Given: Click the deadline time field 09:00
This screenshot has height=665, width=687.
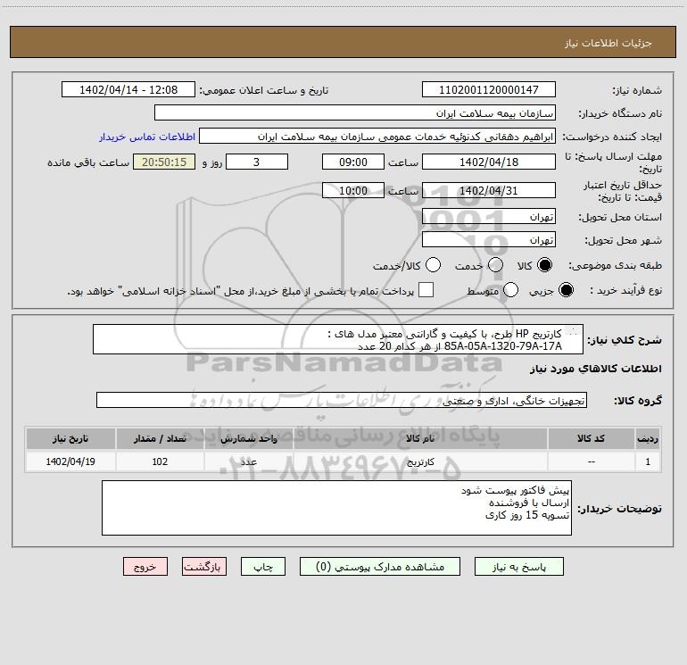Looking at the screenshot, I should 353,162.
